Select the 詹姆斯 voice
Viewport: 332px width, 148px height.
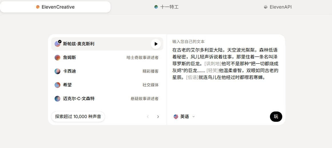point(107,58)
